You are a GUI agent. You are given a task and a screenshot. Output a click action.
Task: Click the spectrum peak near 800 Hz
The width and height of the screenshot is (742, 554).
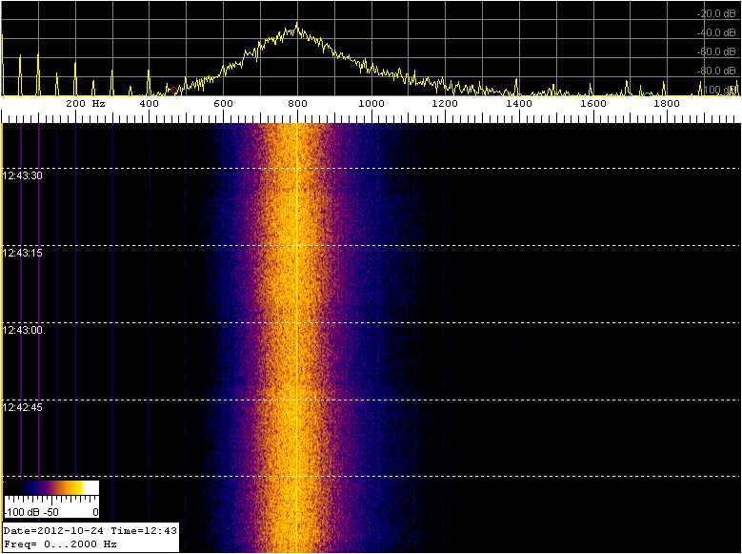(x=297, y=27)
